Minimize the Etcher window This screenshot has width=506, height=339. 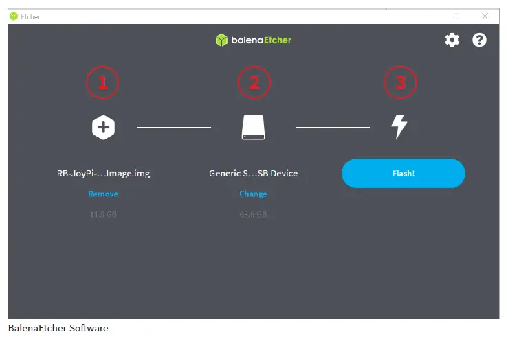(428, 16)
